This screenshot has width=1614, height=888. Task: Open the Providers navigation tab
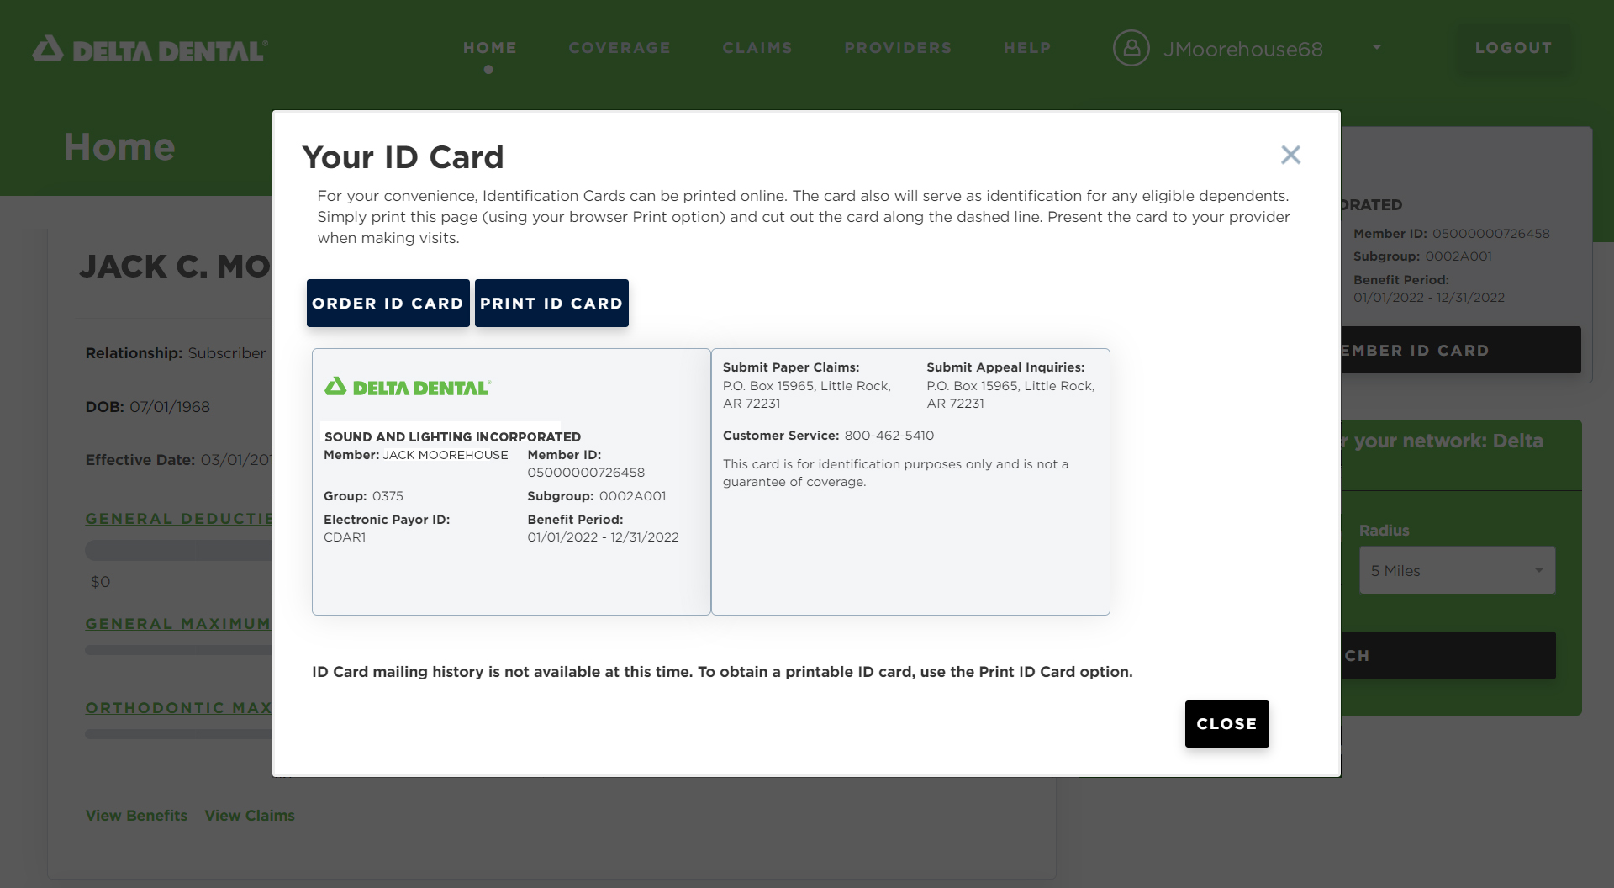coord(898,48)
